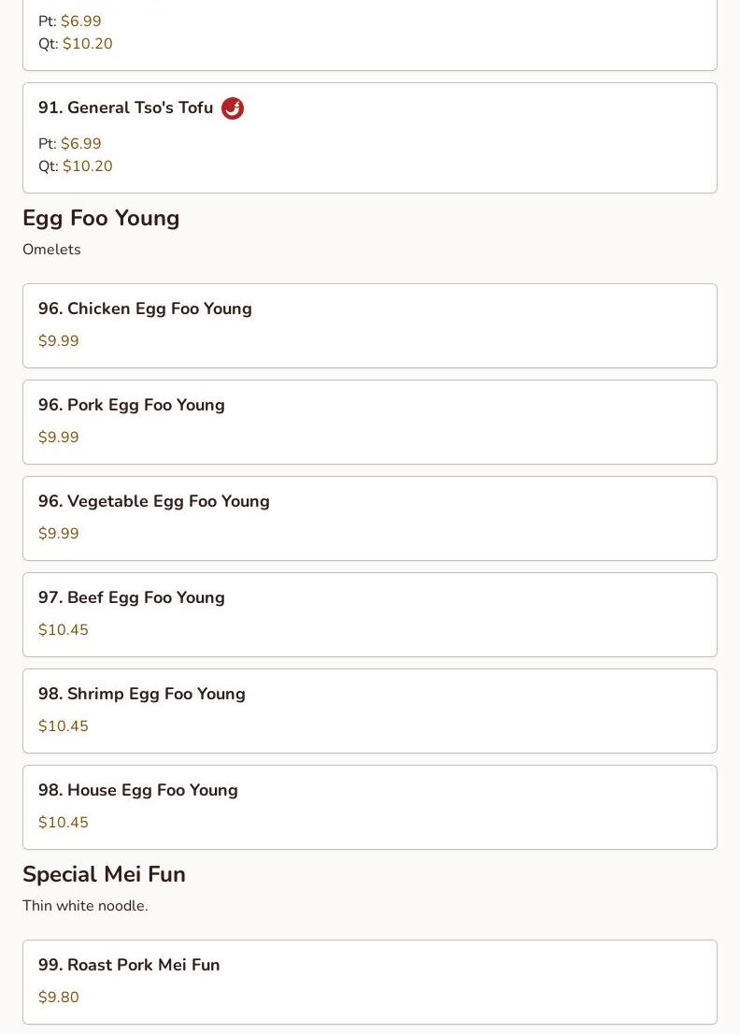The width and height of the screenshot is (740, 1034).
Task: Pick the Shrimp Egg Foo Young dish
Action: click(142, 695)
